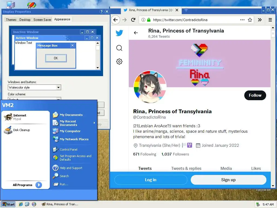Image resolution: width=277 pixels, height=208 pixels.
Task: Expand All Programs arrow
Action: coord(38,185)
